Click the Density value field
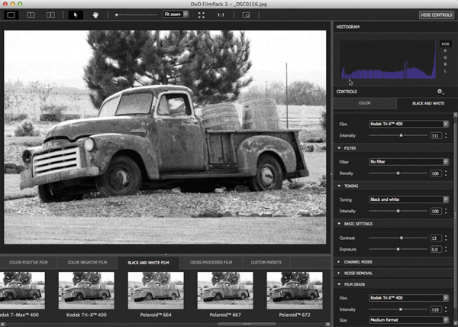The image size is (458, 327). pyautogui.click(x=436, y=173)
